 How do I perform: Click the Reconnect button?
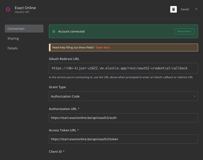pyautogui.click(x=184, y=31)
